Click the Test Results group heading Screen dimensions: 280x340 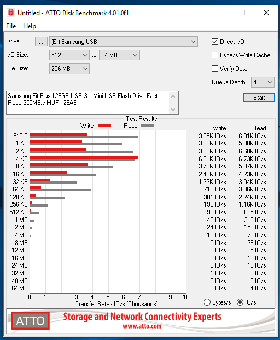click(142, 119)
